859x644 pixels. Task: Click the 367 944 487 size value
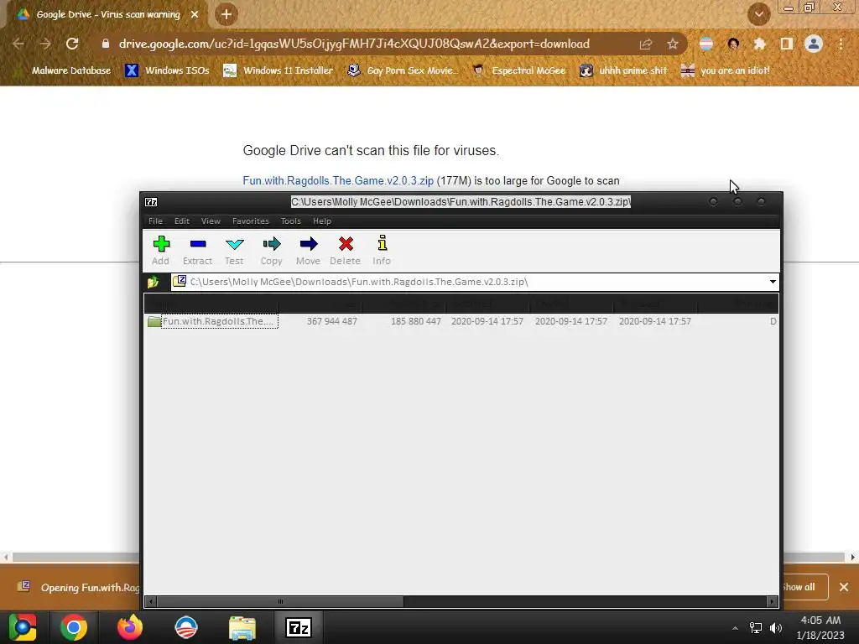(332, 321)
